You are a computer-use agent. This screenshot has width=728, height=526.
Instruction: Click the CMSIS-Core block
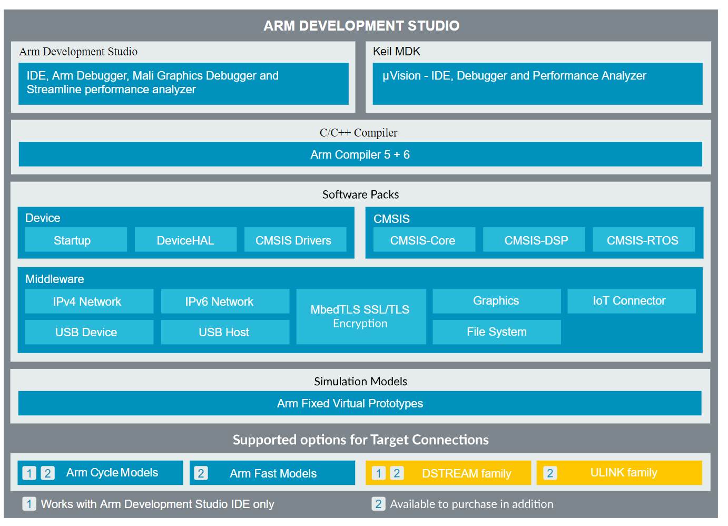click(424, 240)
